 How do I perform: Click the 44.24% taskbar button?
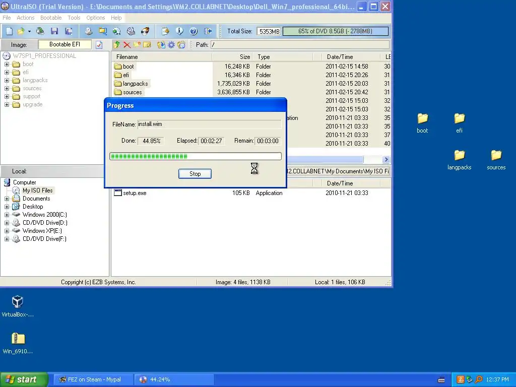(x=174, y=379)
